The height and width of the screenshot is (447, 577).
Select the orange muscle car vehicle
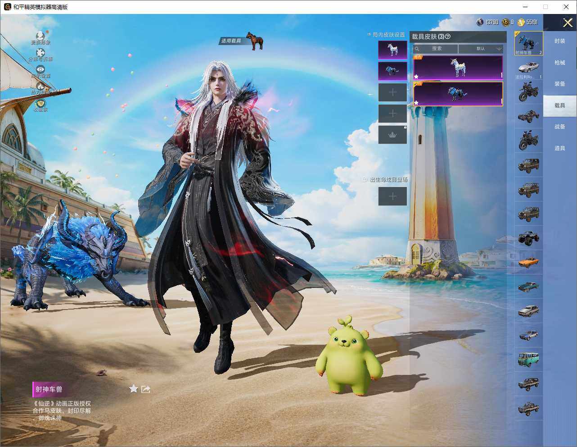pos(529,262)
